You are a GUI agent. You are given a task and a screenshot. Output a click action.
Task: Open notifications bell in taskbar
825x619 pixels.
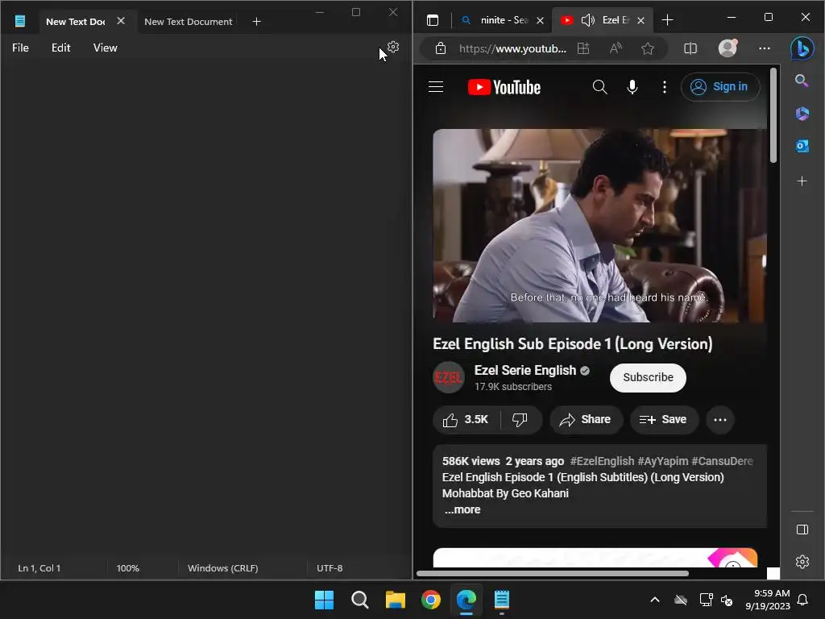[803, 600]
